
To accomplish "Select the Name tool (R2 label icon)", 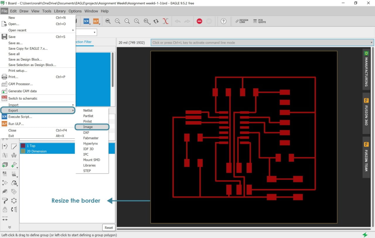I will tap(5, 174).
